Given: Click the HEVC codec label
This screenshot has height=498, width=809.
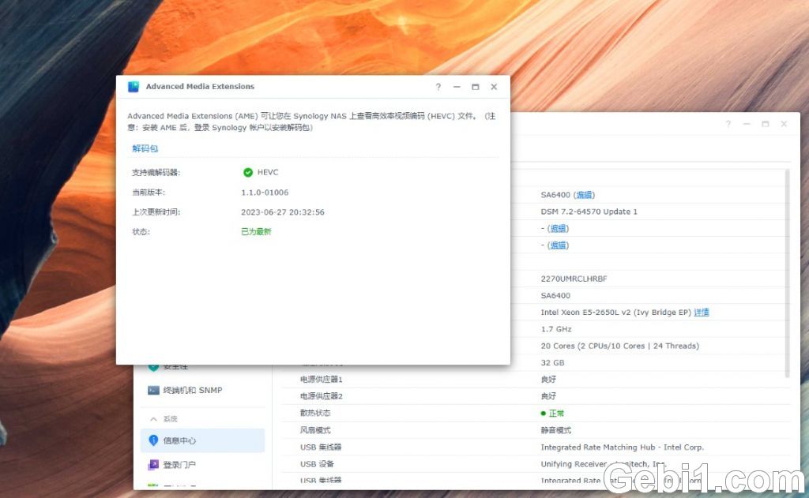Looking at the screenshot, I should (x=268, y=172).
